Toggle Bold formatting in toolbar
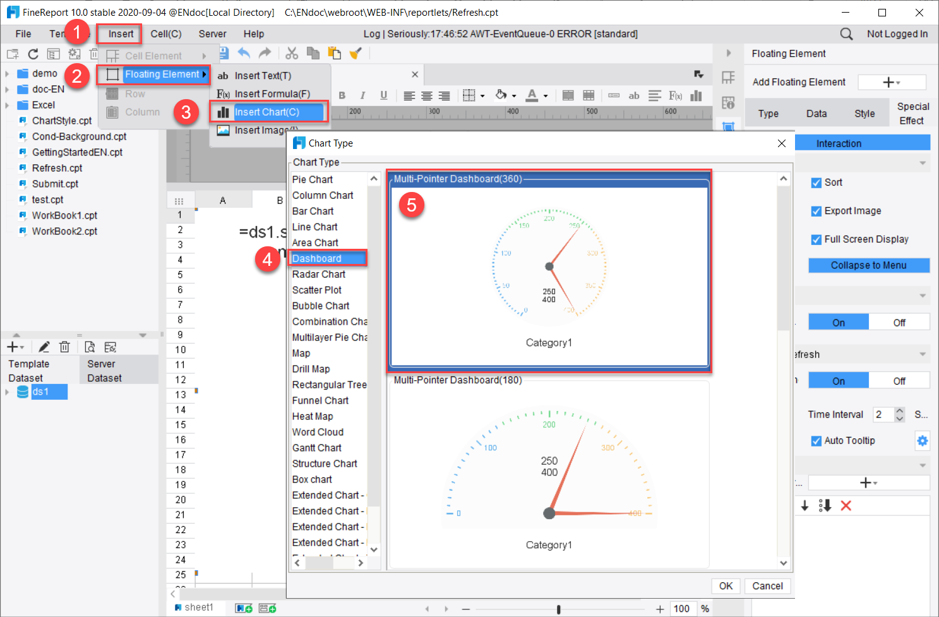 [x=342, y=95]
